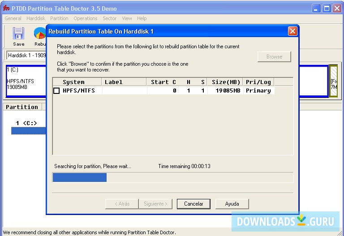Click the Ayuda help button

[x=232, y=204]
